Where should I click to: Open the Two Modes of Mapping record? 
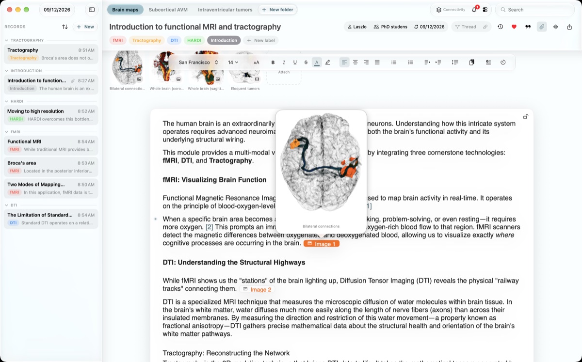click(x=51, y=188)
